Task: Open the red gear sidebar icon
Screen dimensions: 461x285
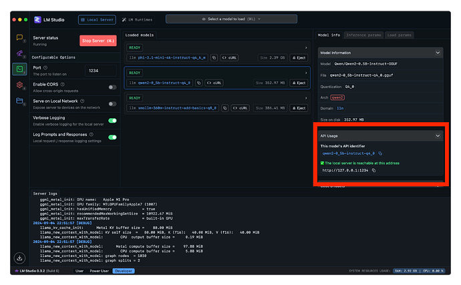Action: 19,85
